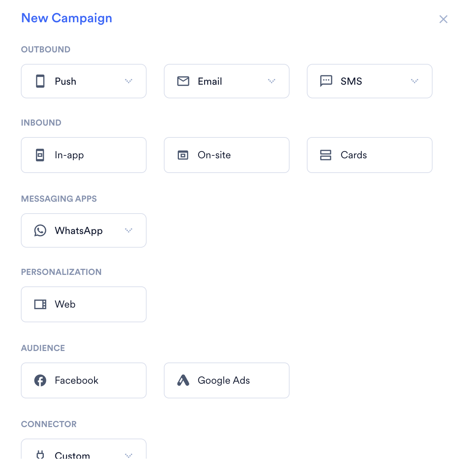
Task: Expand the SMS campaign options arrow
Action: [x=415, y=81]
